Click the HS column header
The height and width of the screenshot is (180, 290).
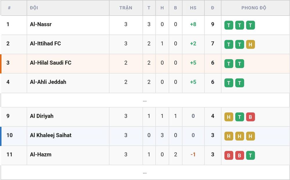193,8
